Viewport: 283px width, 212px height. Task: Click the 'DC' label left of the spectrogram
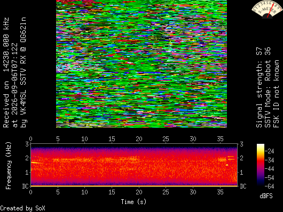click(x=26, y=186)
